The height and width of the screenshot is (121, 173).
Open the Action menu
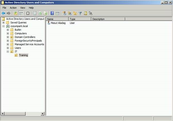[13, 8]
